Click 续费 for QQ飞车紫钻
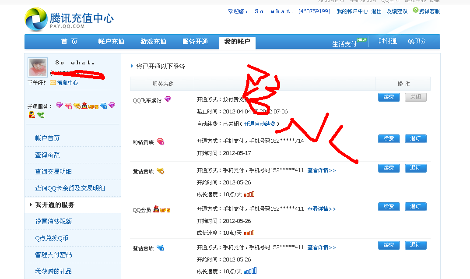 click(x=389, y=97)
